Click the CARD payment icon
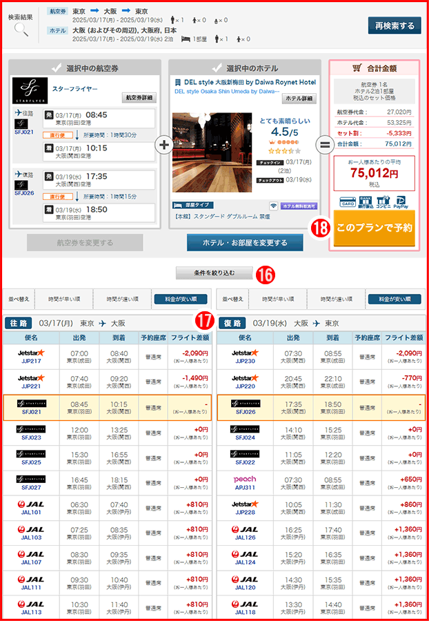Screen dimensions: 429x621 [x=348, y=201]
